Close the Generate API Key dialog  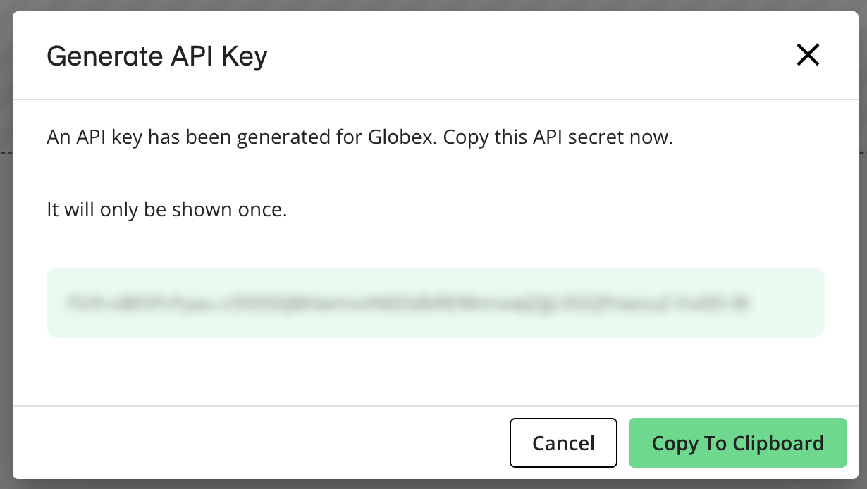(x=807, y=55)
